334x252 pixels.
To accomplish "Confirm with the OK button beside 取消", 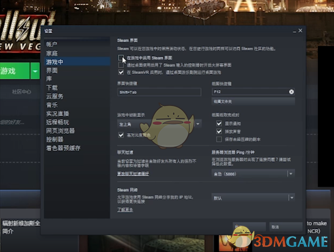I will 249,227.
